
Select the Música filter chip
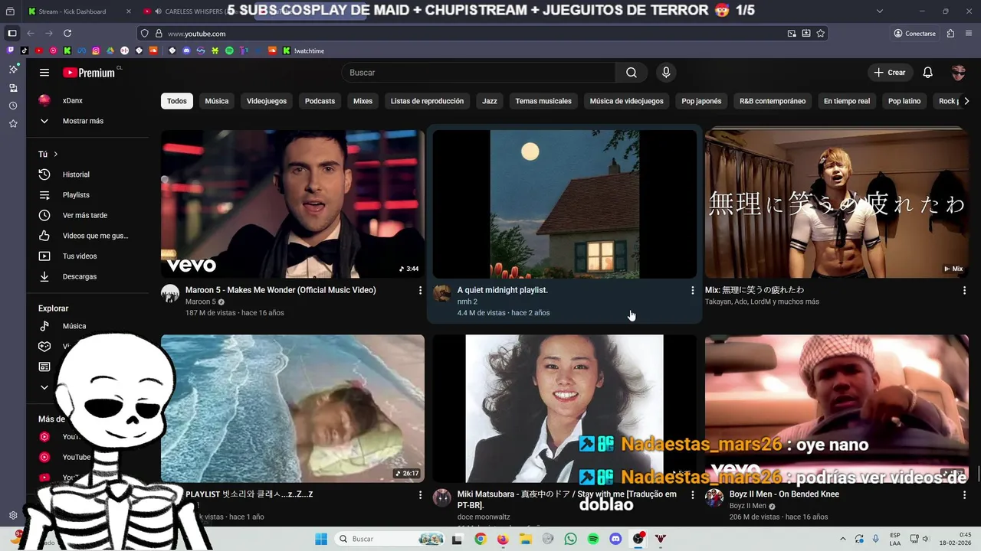pos(217,101)
